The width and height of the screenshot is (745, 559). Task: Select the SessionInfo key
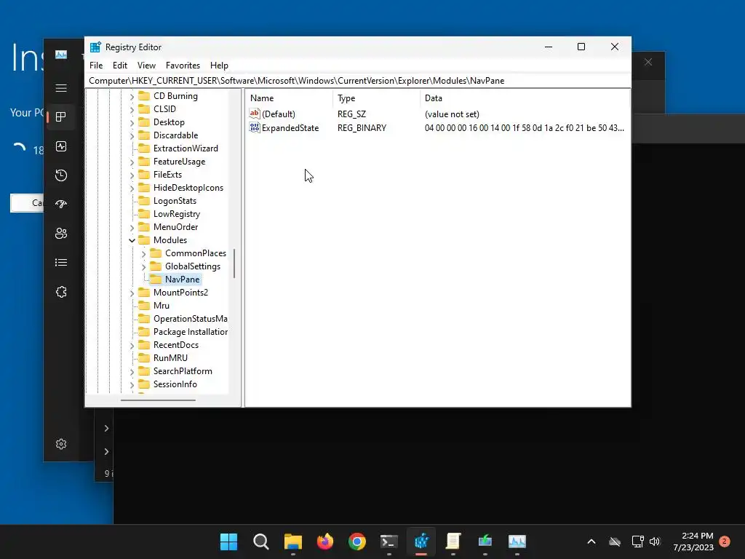tap(175, 384)
